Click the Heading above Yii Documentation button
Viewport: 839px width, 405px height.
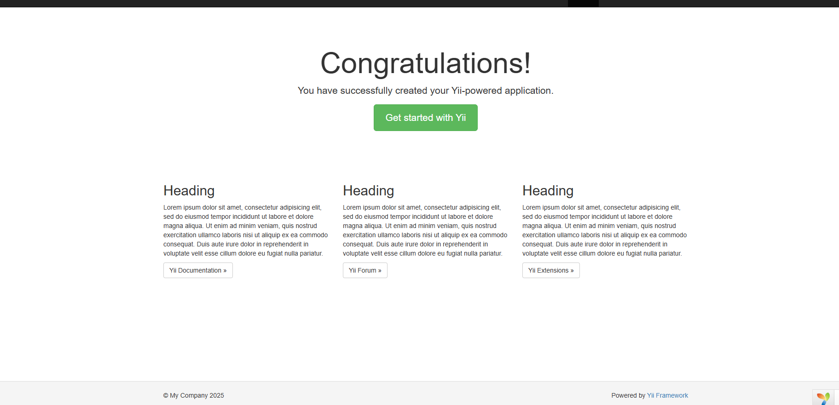point(189,191)
